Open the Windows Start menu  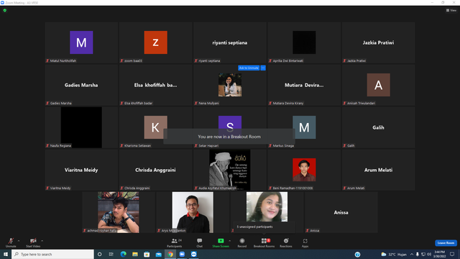pyautogui.click(x=6, y=254)
